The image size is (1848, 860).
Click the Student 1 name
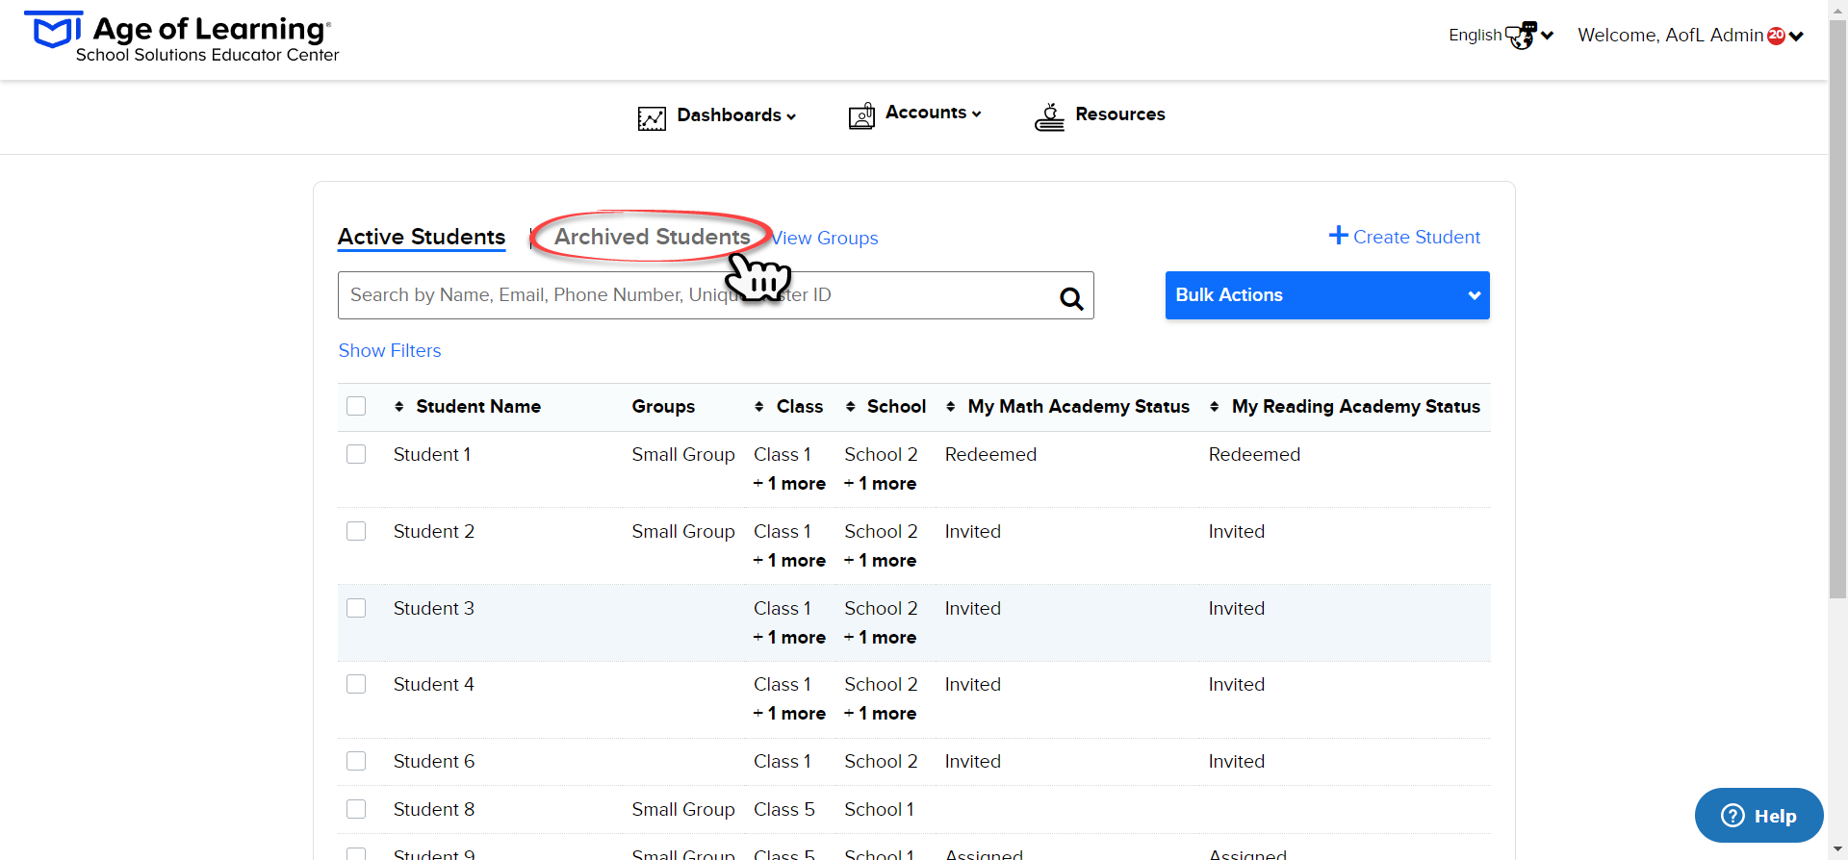[x=432, y=454]
